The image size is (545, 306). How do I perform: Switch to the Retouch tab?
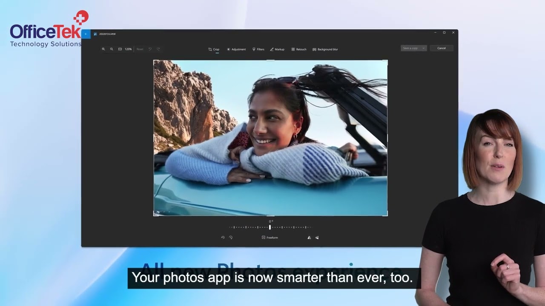[299, 49]
